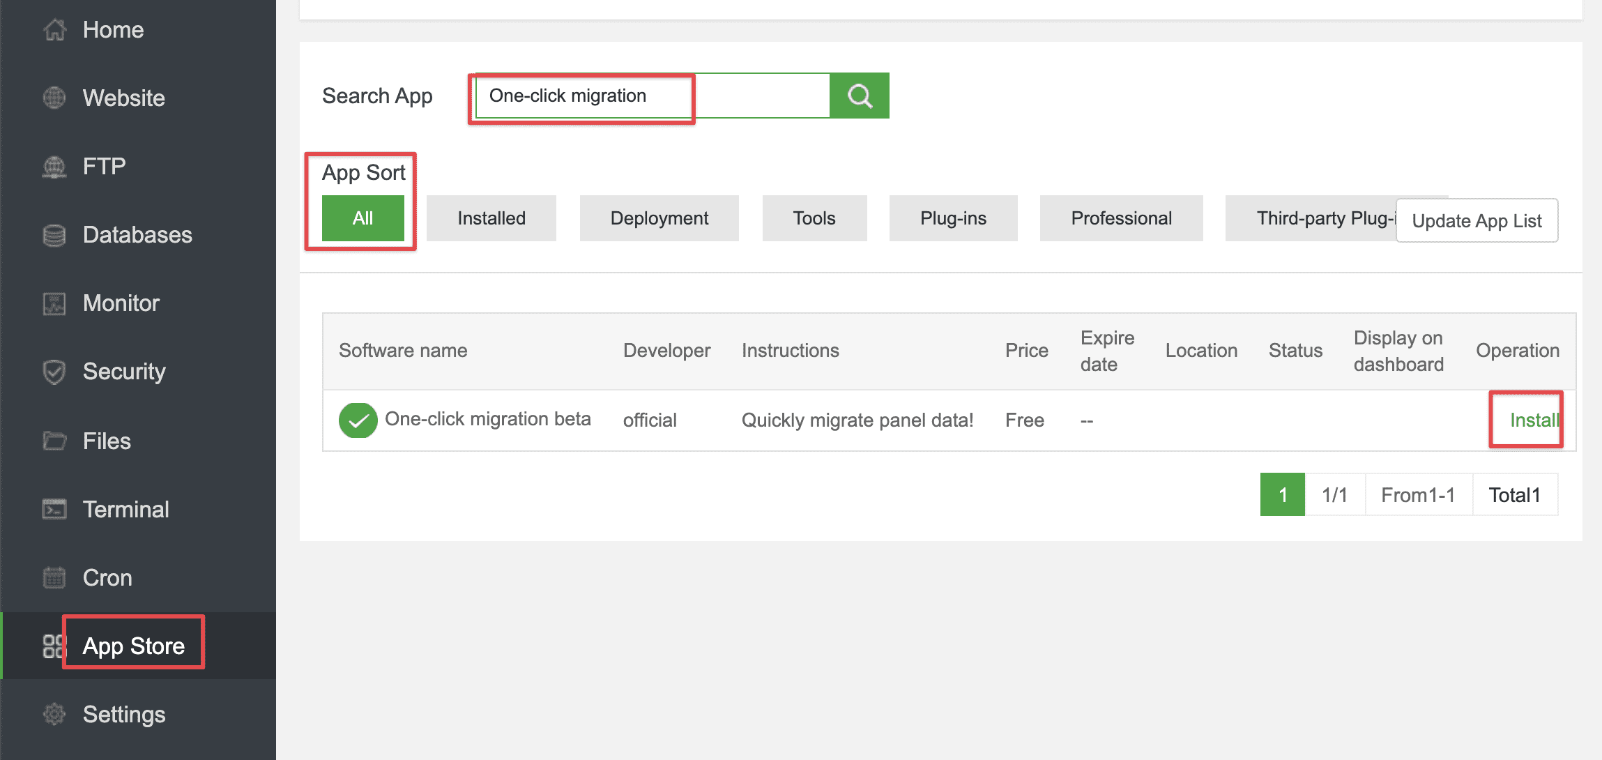Open the Home page
Image resolution: width=1602 pixels, height=760 pixels.
112,29
